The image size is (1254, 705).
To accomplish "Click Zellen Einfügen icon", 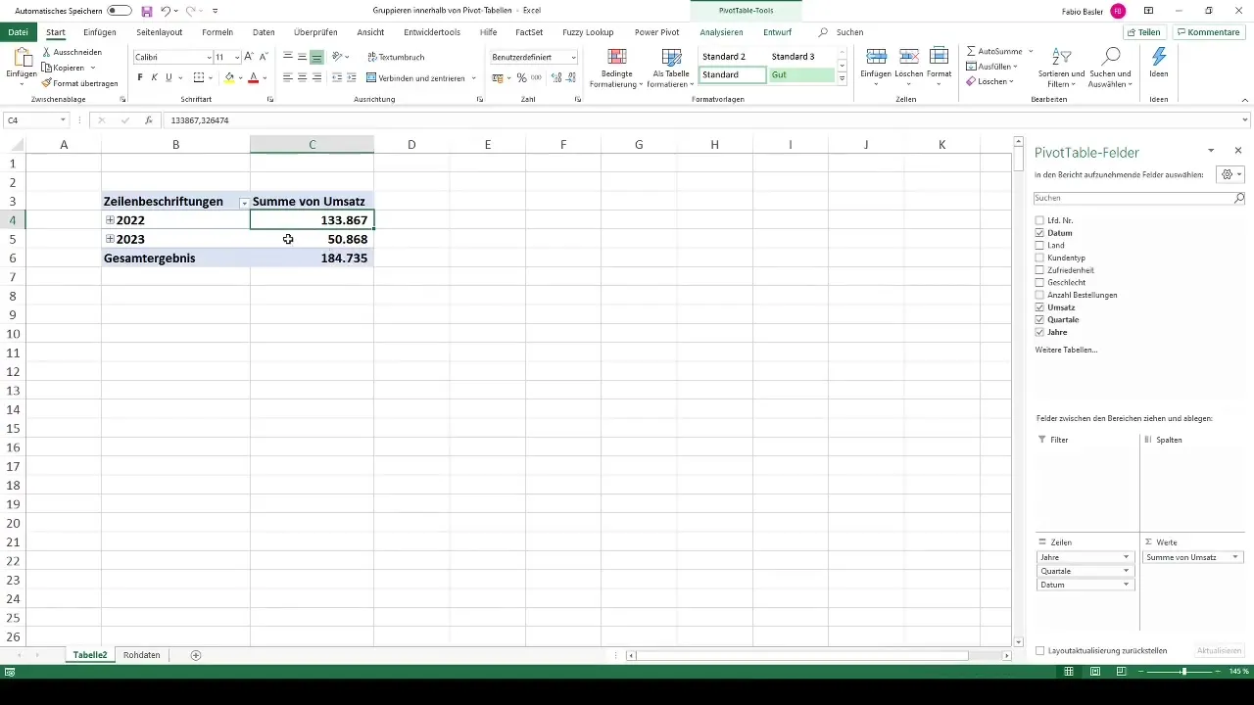I will click(877, 57).
